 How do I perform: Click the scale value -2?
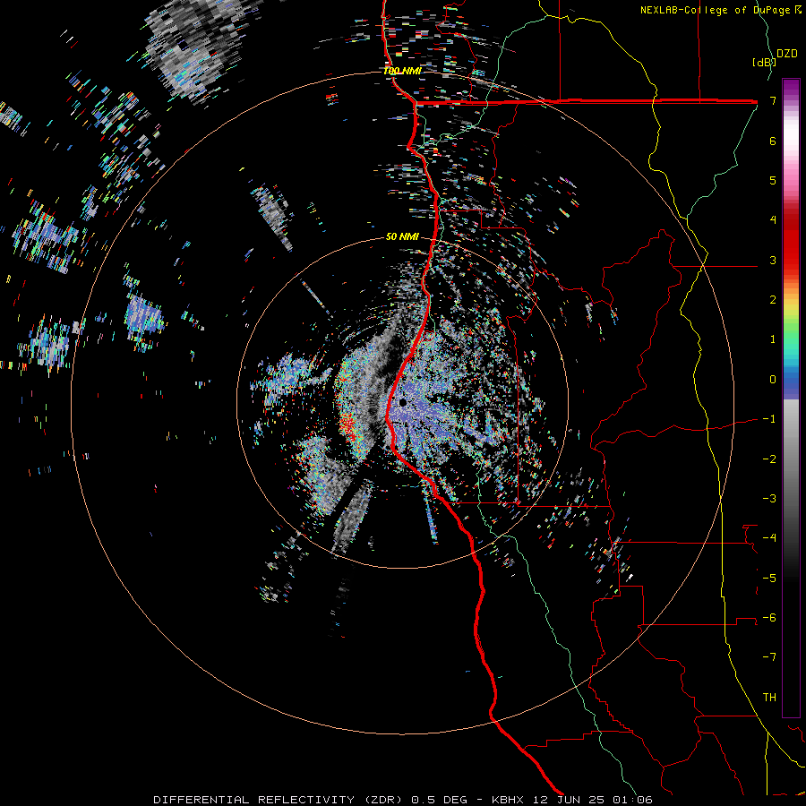point(769,459)
